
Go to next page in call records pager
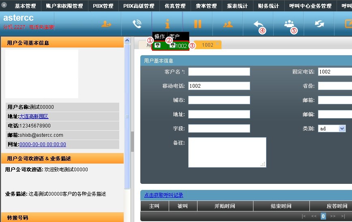[333, 216]
